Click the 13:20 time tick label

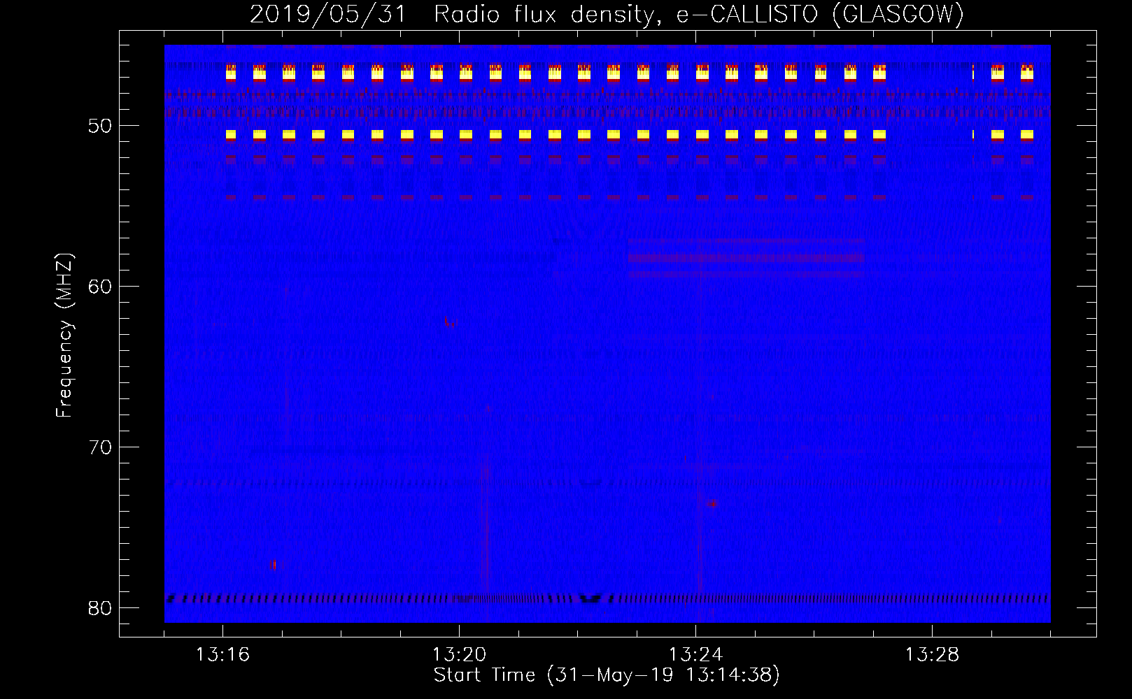(459, 654)
